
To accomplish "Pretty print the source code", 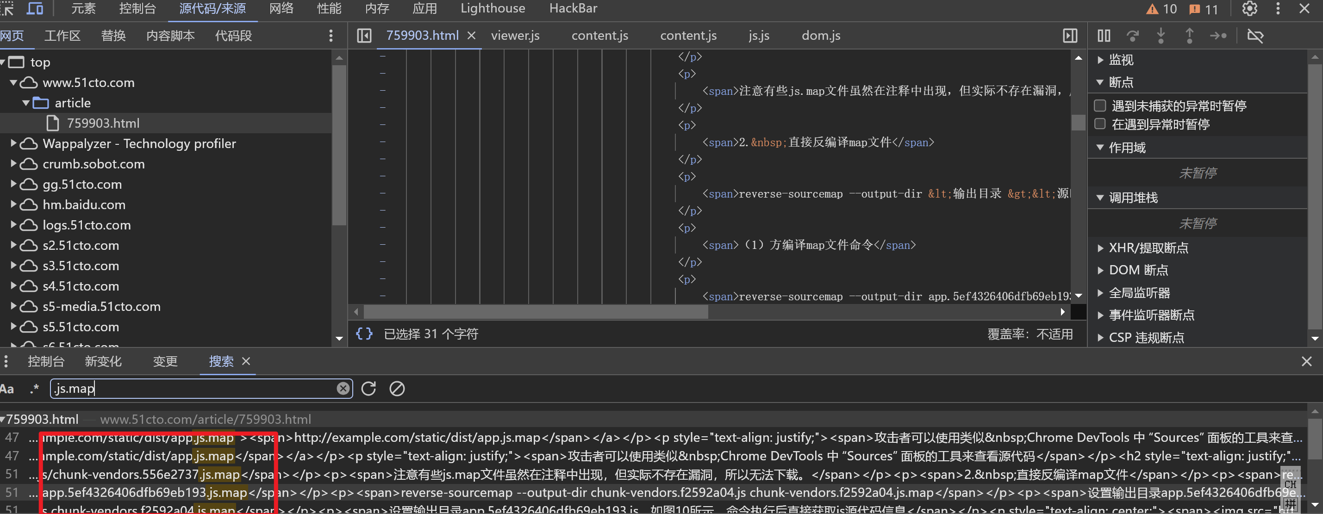I will click(364, 334).
